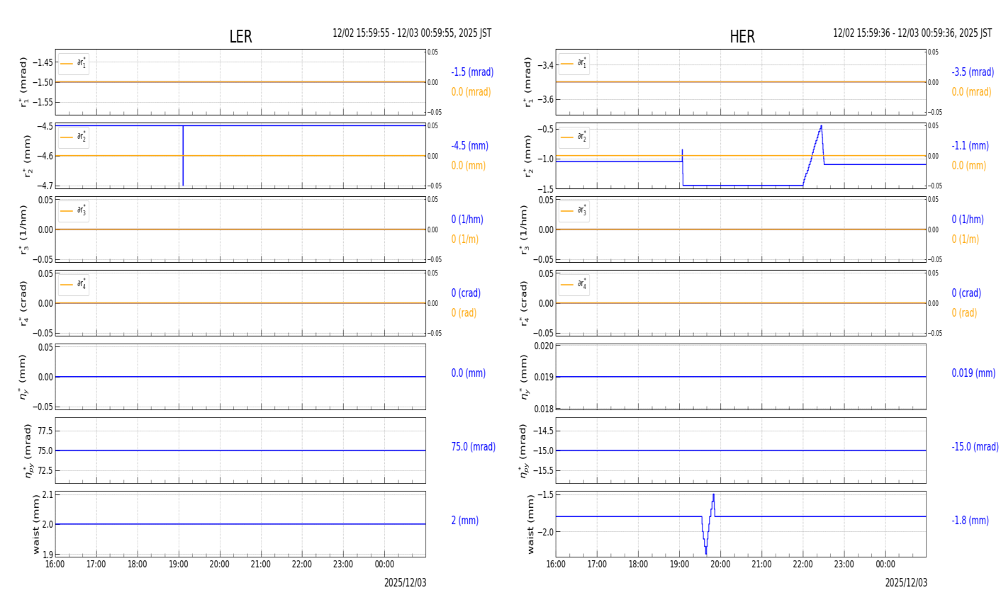Click the 22:00 time tick under HER plots
The width and height of the screenshot is (1001, 612).
803,565
